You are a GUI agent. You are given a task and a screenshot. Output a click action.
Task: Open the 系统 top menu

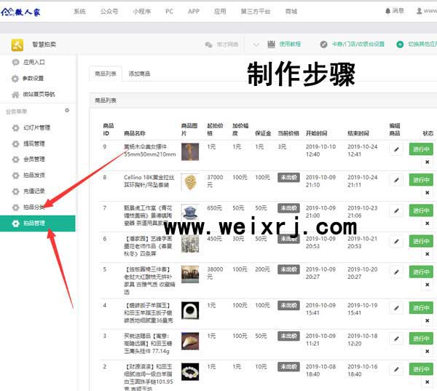coord(79,12)
